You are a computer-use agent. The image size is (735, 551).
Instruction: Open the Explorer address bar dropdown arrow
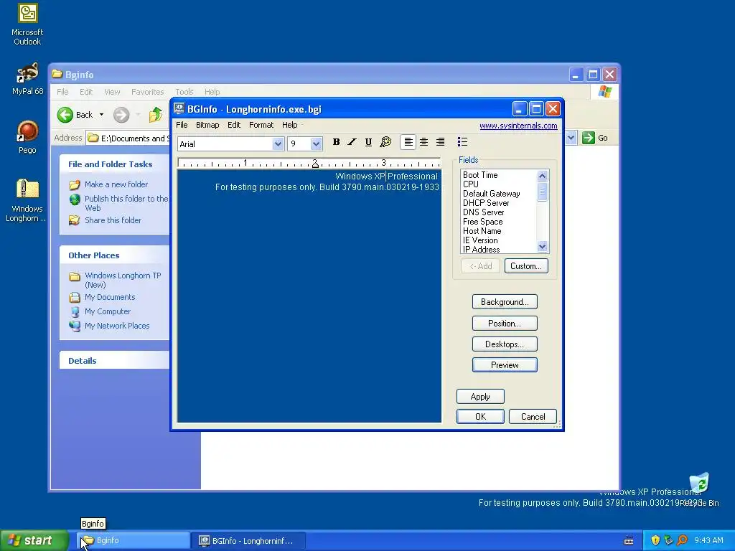(571, 138)
